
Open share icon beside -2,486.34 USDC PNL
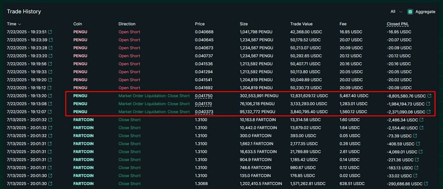click(421, 120)
